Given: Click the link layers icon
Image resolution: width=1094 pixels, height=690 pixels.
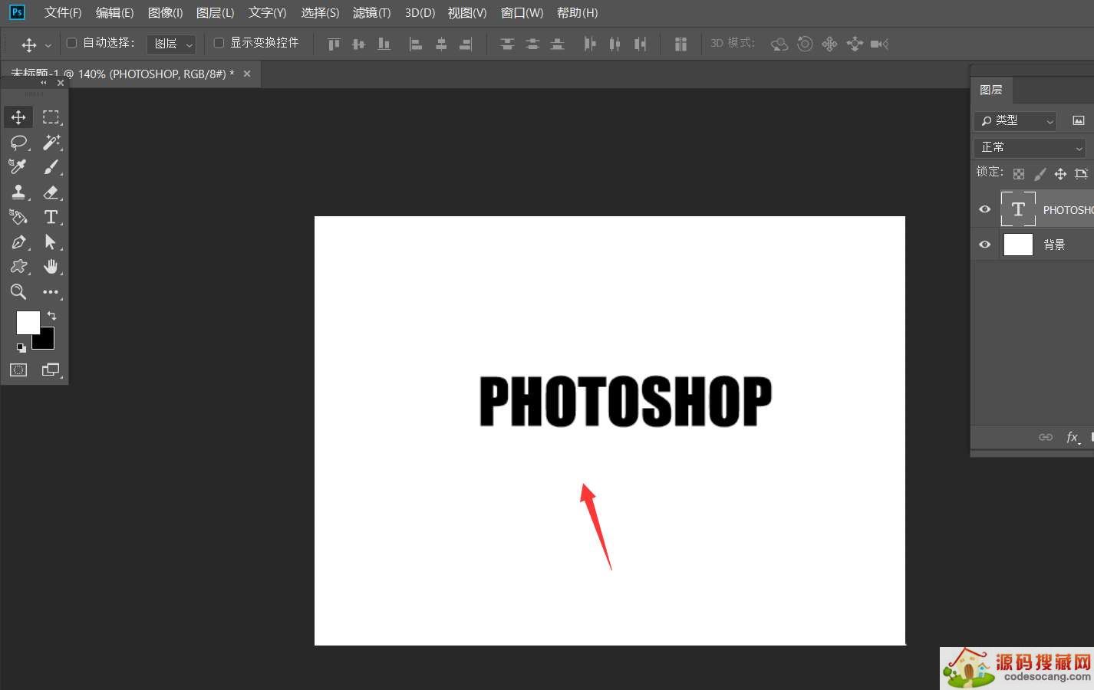Looking at the screenshot, I should pyautogui.click(x=1046, y=437).
